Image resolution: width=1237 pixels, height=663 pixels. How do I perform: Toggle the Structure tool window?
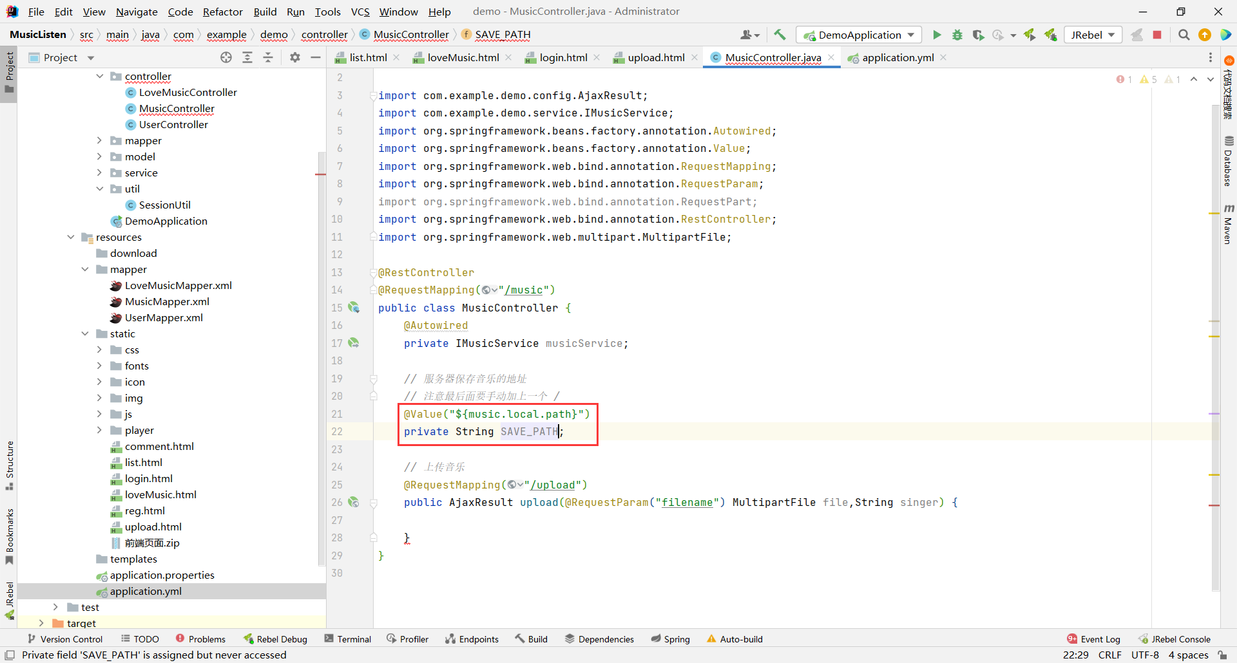coord(9,465)
